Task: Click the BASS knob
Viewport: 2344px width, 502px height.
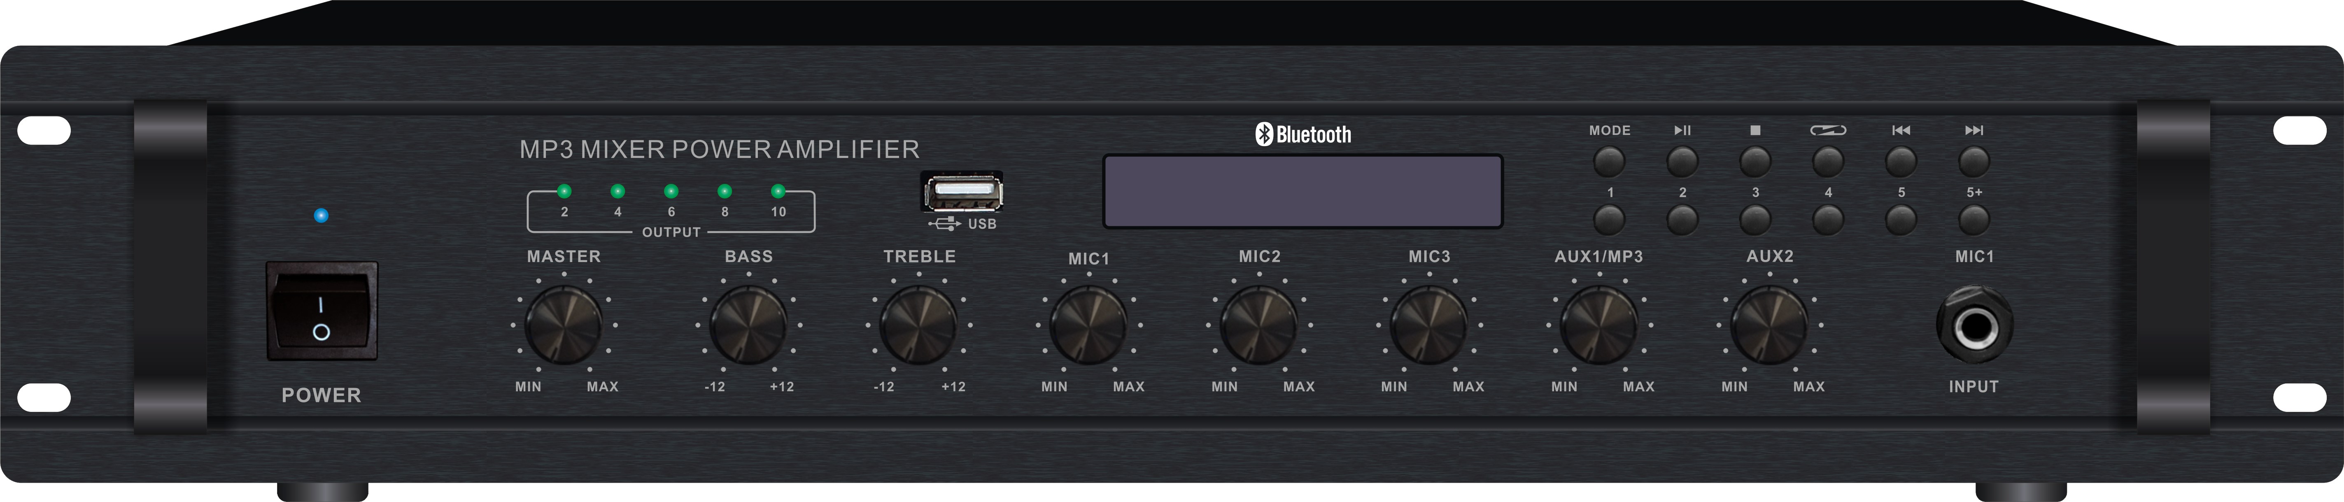Action: click(748, 325)
